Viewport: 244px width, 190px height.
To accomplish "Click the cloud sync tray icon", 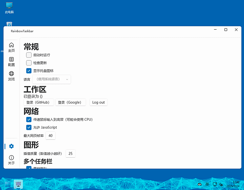I will coord(199,184).
